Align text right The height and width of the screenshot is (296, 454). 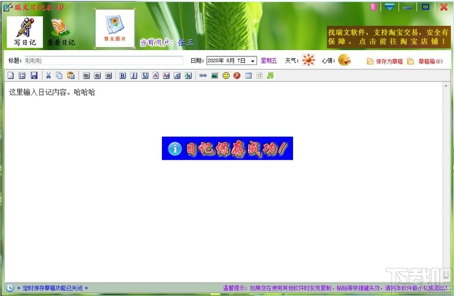108,76
